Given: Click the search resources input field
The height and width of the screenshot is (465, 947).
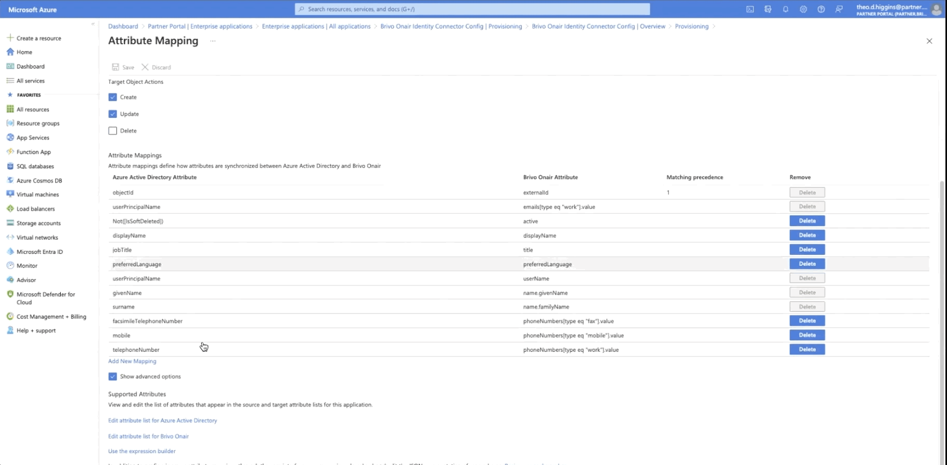Looking at the screenshot, I should point(472,9).
